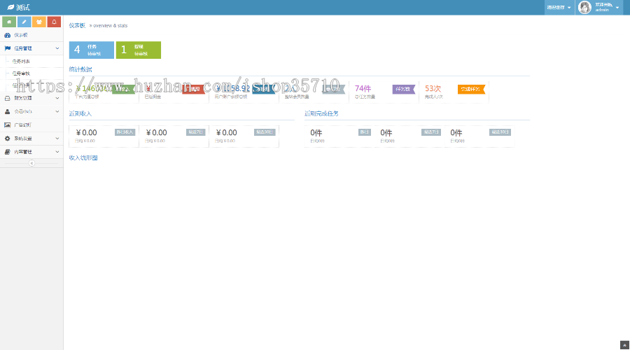This screenshot has width=630, height=350.
Task: Expand the chevron on the gear-icon menu
Action: click(57, 138)
